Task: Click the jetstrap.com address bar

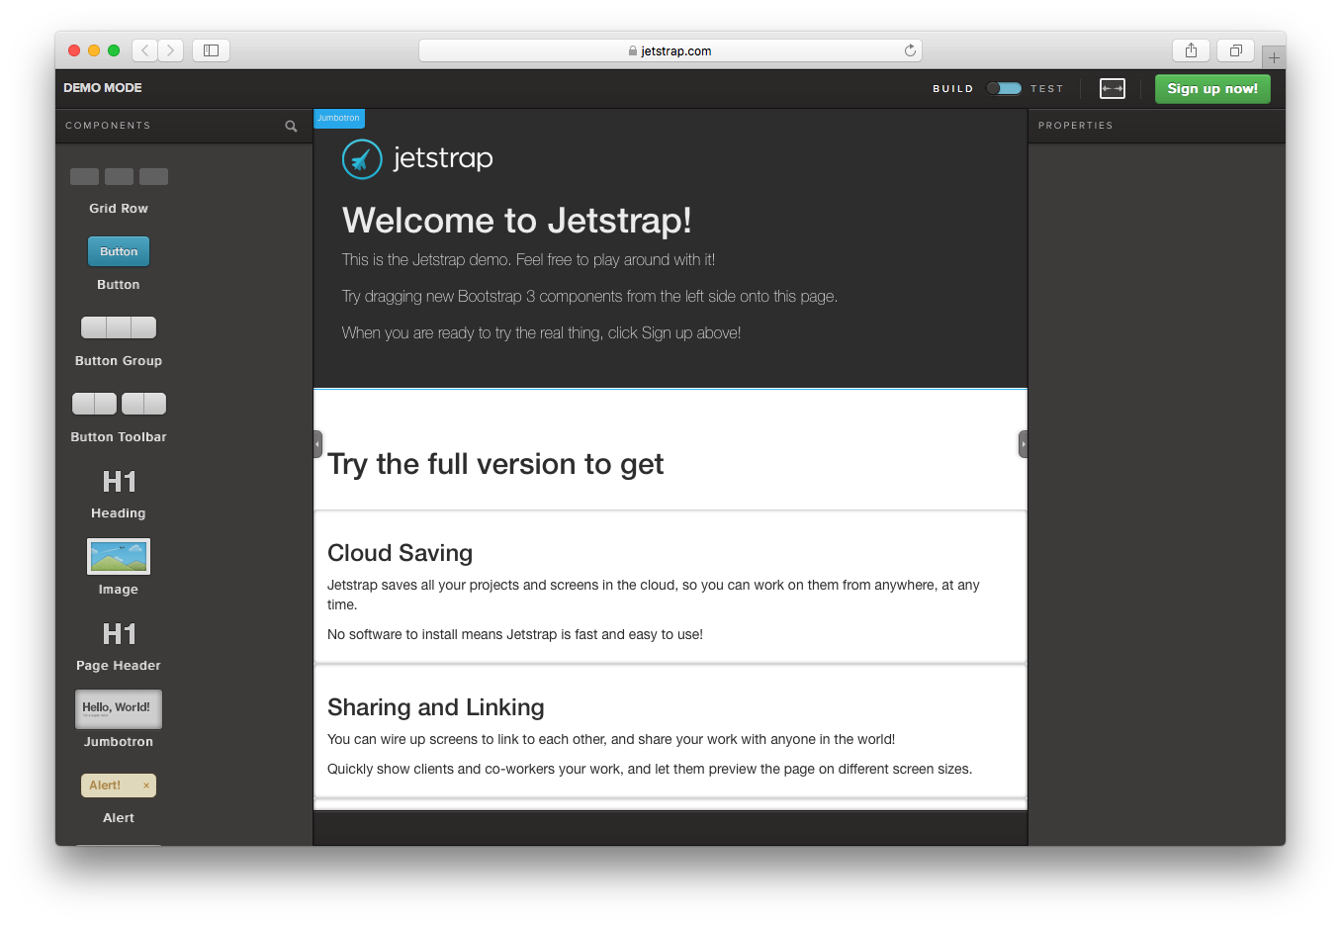Action: tap(670, 50)
